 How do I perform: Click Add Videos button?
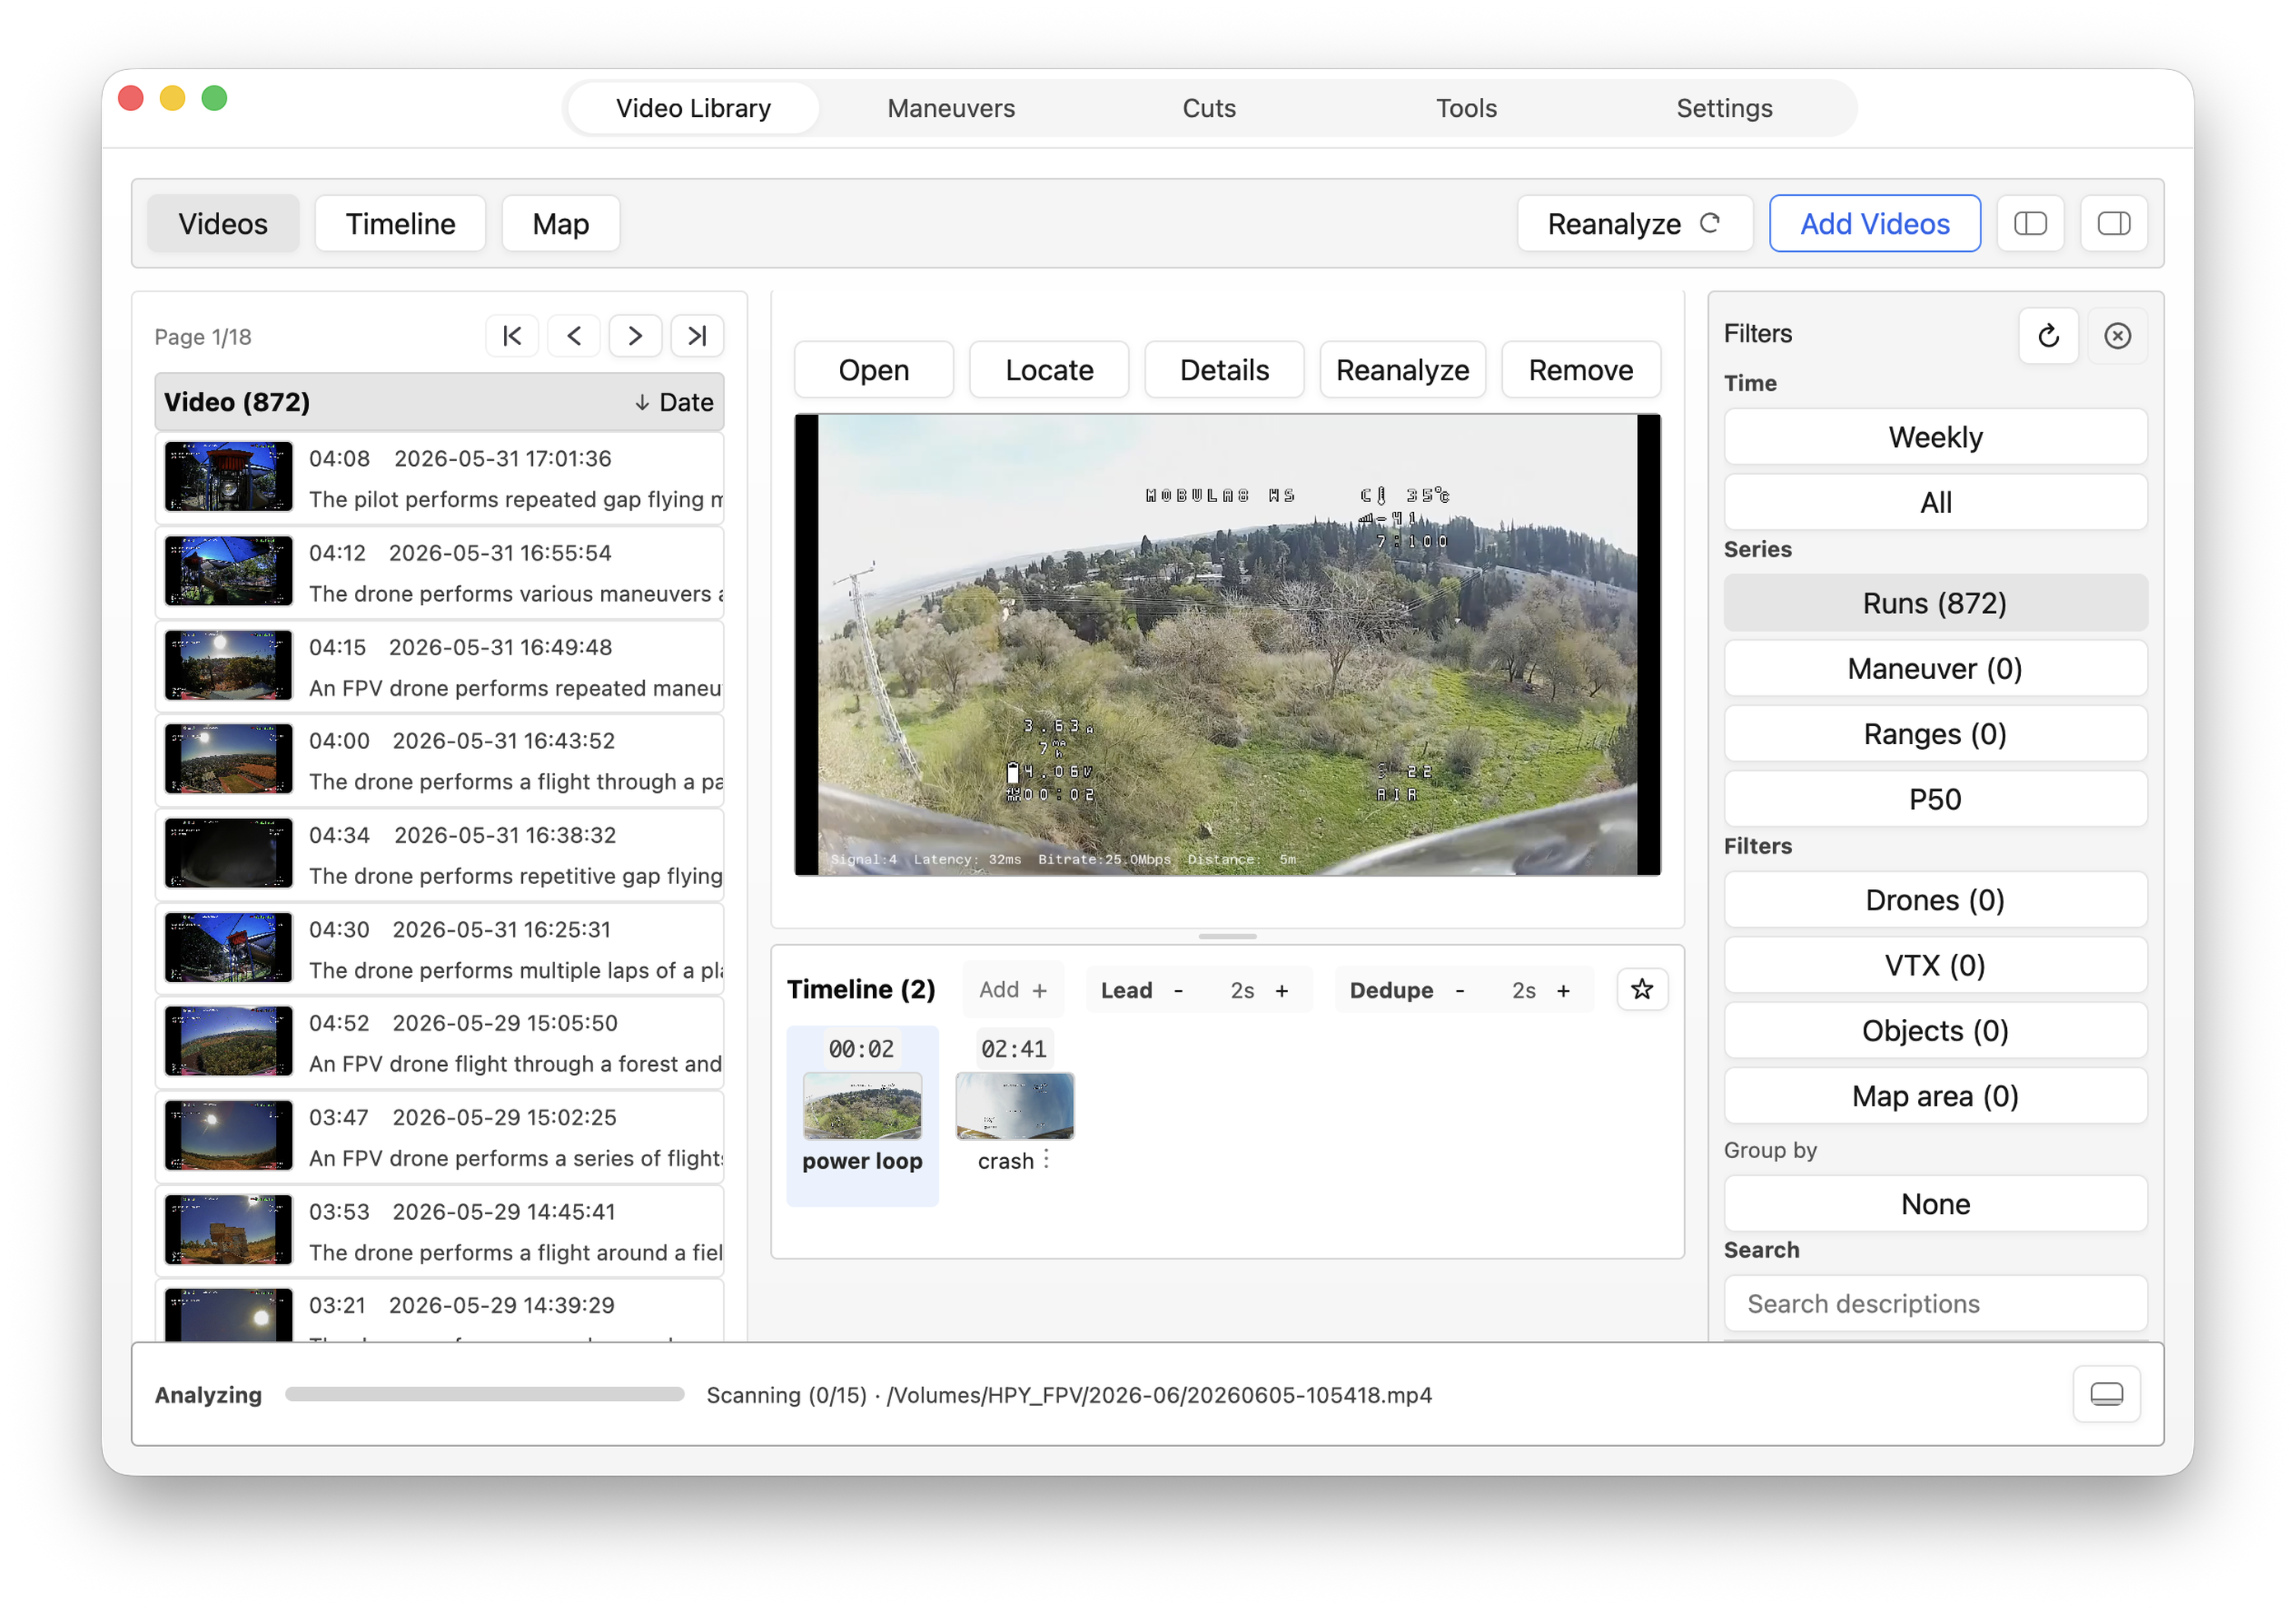1874,223
